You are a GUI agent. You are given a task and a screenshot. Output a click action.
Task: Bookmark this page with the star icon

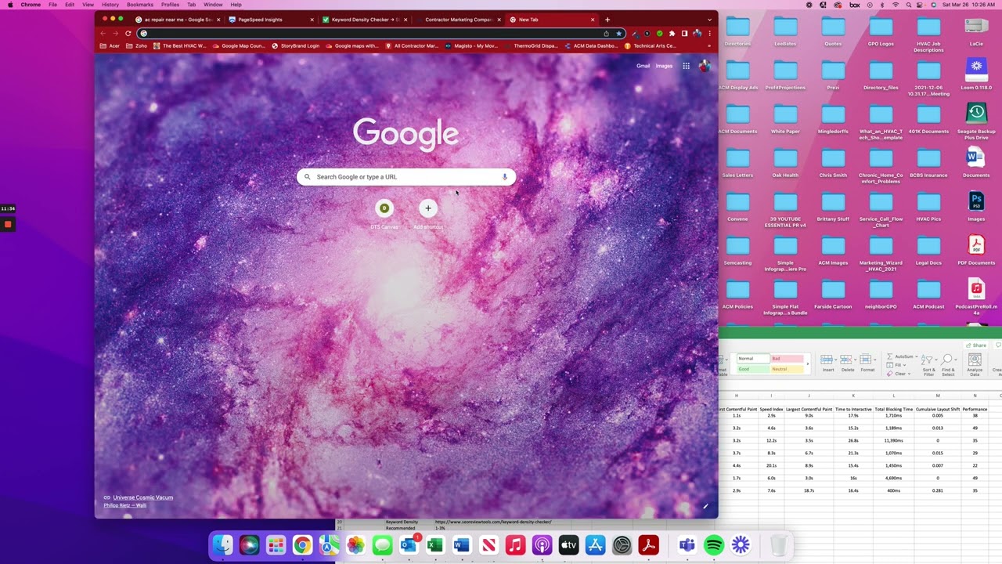click(x=618, y=34)
